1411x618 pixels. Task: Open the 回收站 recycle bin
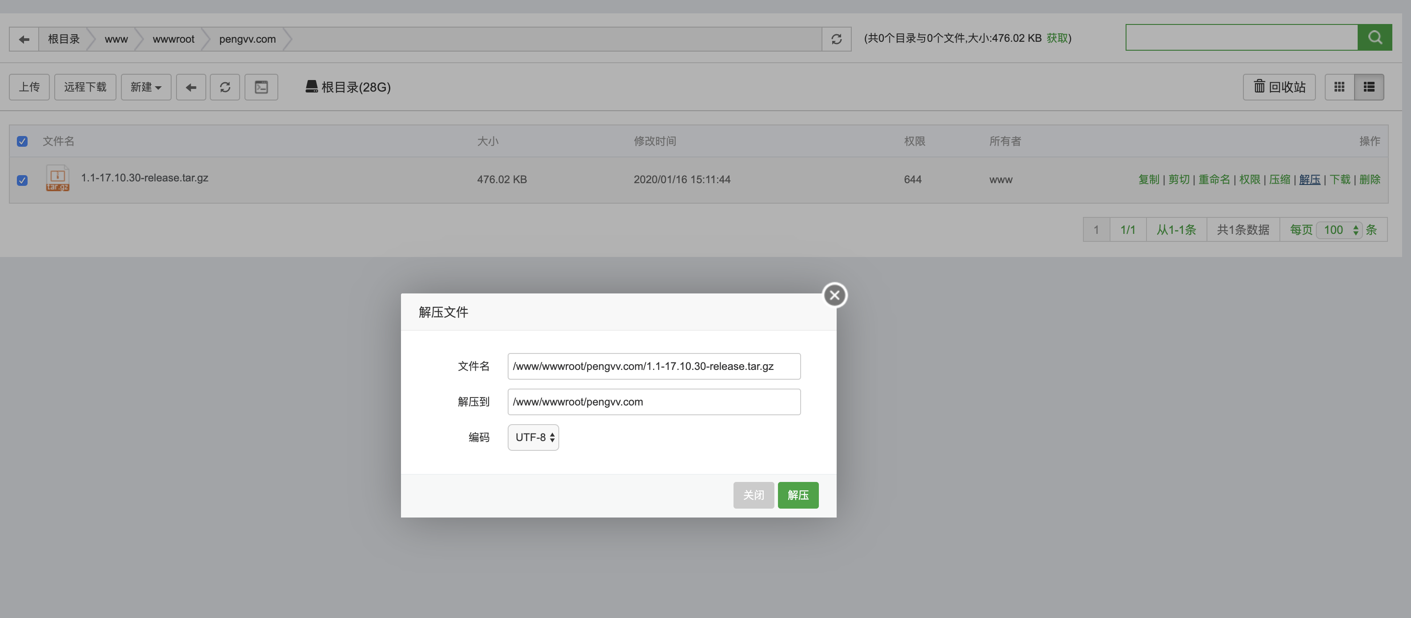pos(1279,87)
